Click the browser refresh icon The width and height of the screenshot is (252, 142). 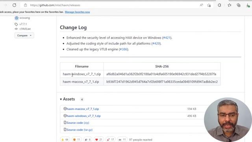[14, 5]
